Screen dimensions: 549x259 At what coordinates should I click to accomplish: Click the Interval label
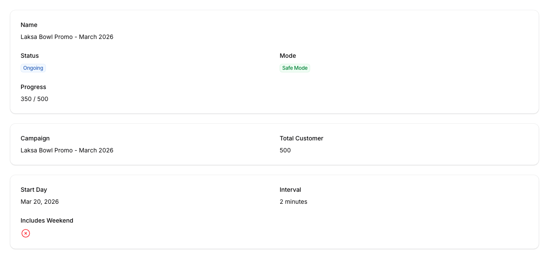pyautogui.click(x=290, y=190)
